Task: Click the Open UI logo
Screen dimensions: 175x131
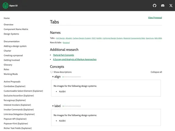Action: (10, 5)
